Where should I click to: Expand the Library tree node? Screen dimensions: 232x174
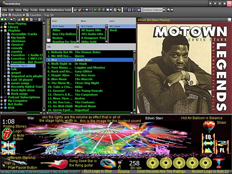pyautogui.click(x=2, y=27)
